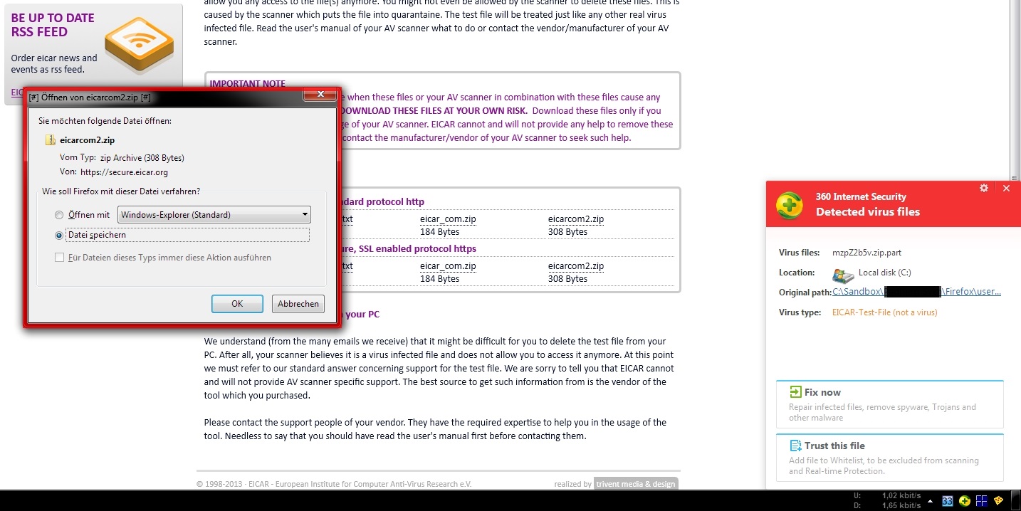Open 360 popup settings gear

pyautogui.click(x=984, y=188)
